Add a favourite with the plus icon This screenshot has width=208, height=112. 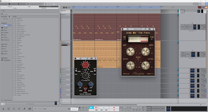[9, 16]
